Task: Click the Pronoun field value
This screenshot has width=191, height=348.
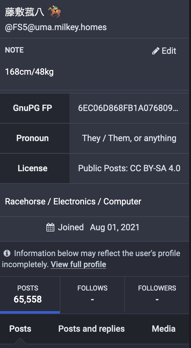Action: [129, 138]
